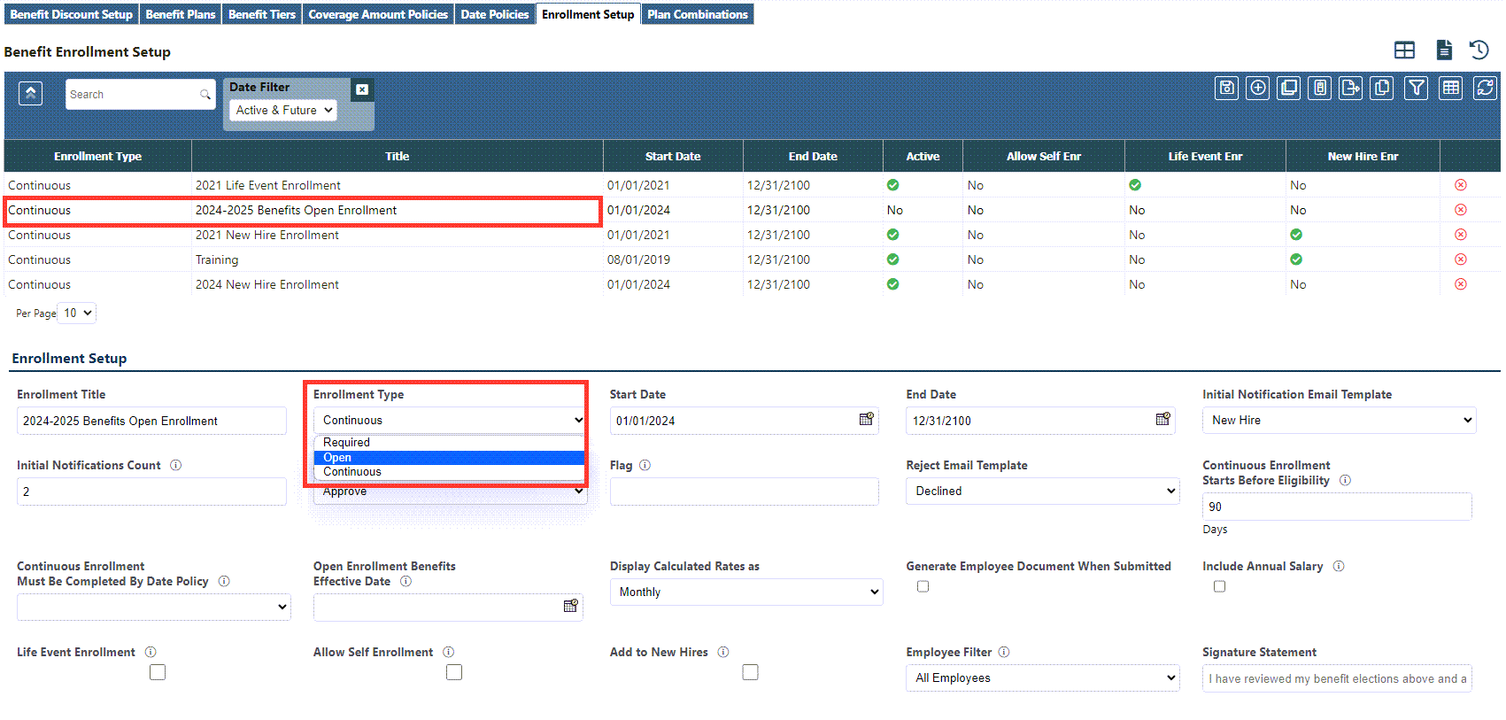This screenshot has width=1506, height=720.
Task: Sort by the Enrollment Type column header
Action: pyautogui.click(x=97, y=156)
